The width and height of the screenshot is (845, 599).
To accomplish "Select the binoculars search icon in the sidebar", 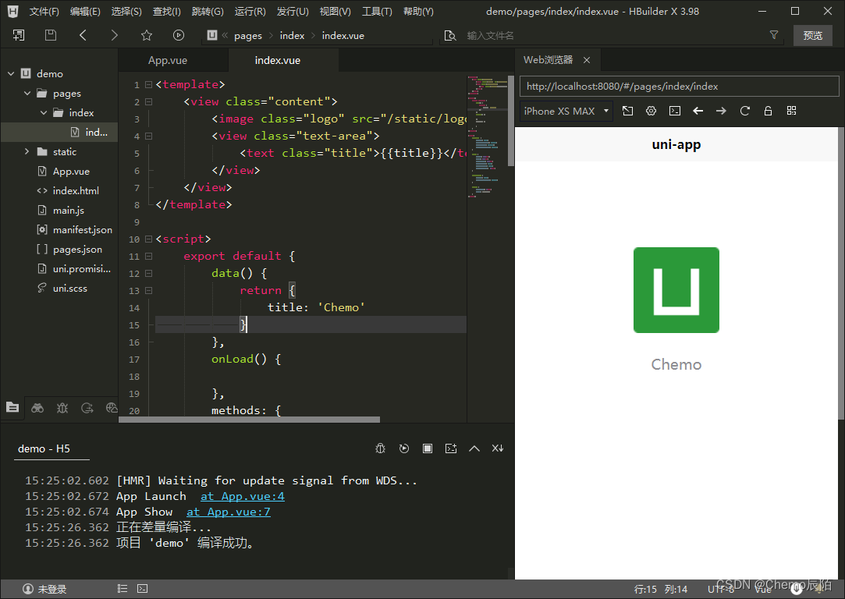I will tap(37, 407).
